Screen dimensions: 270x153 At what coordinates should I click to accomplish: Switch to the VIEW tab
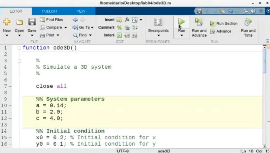[81, 11]
